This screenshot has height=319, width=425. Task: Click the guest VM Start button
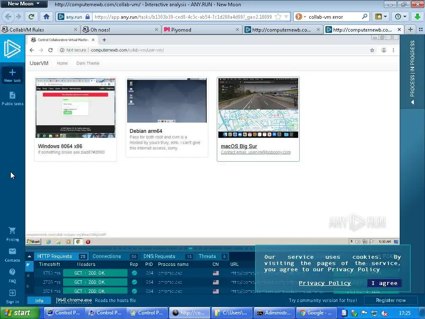pyautogui.click(x=33, y=242)
